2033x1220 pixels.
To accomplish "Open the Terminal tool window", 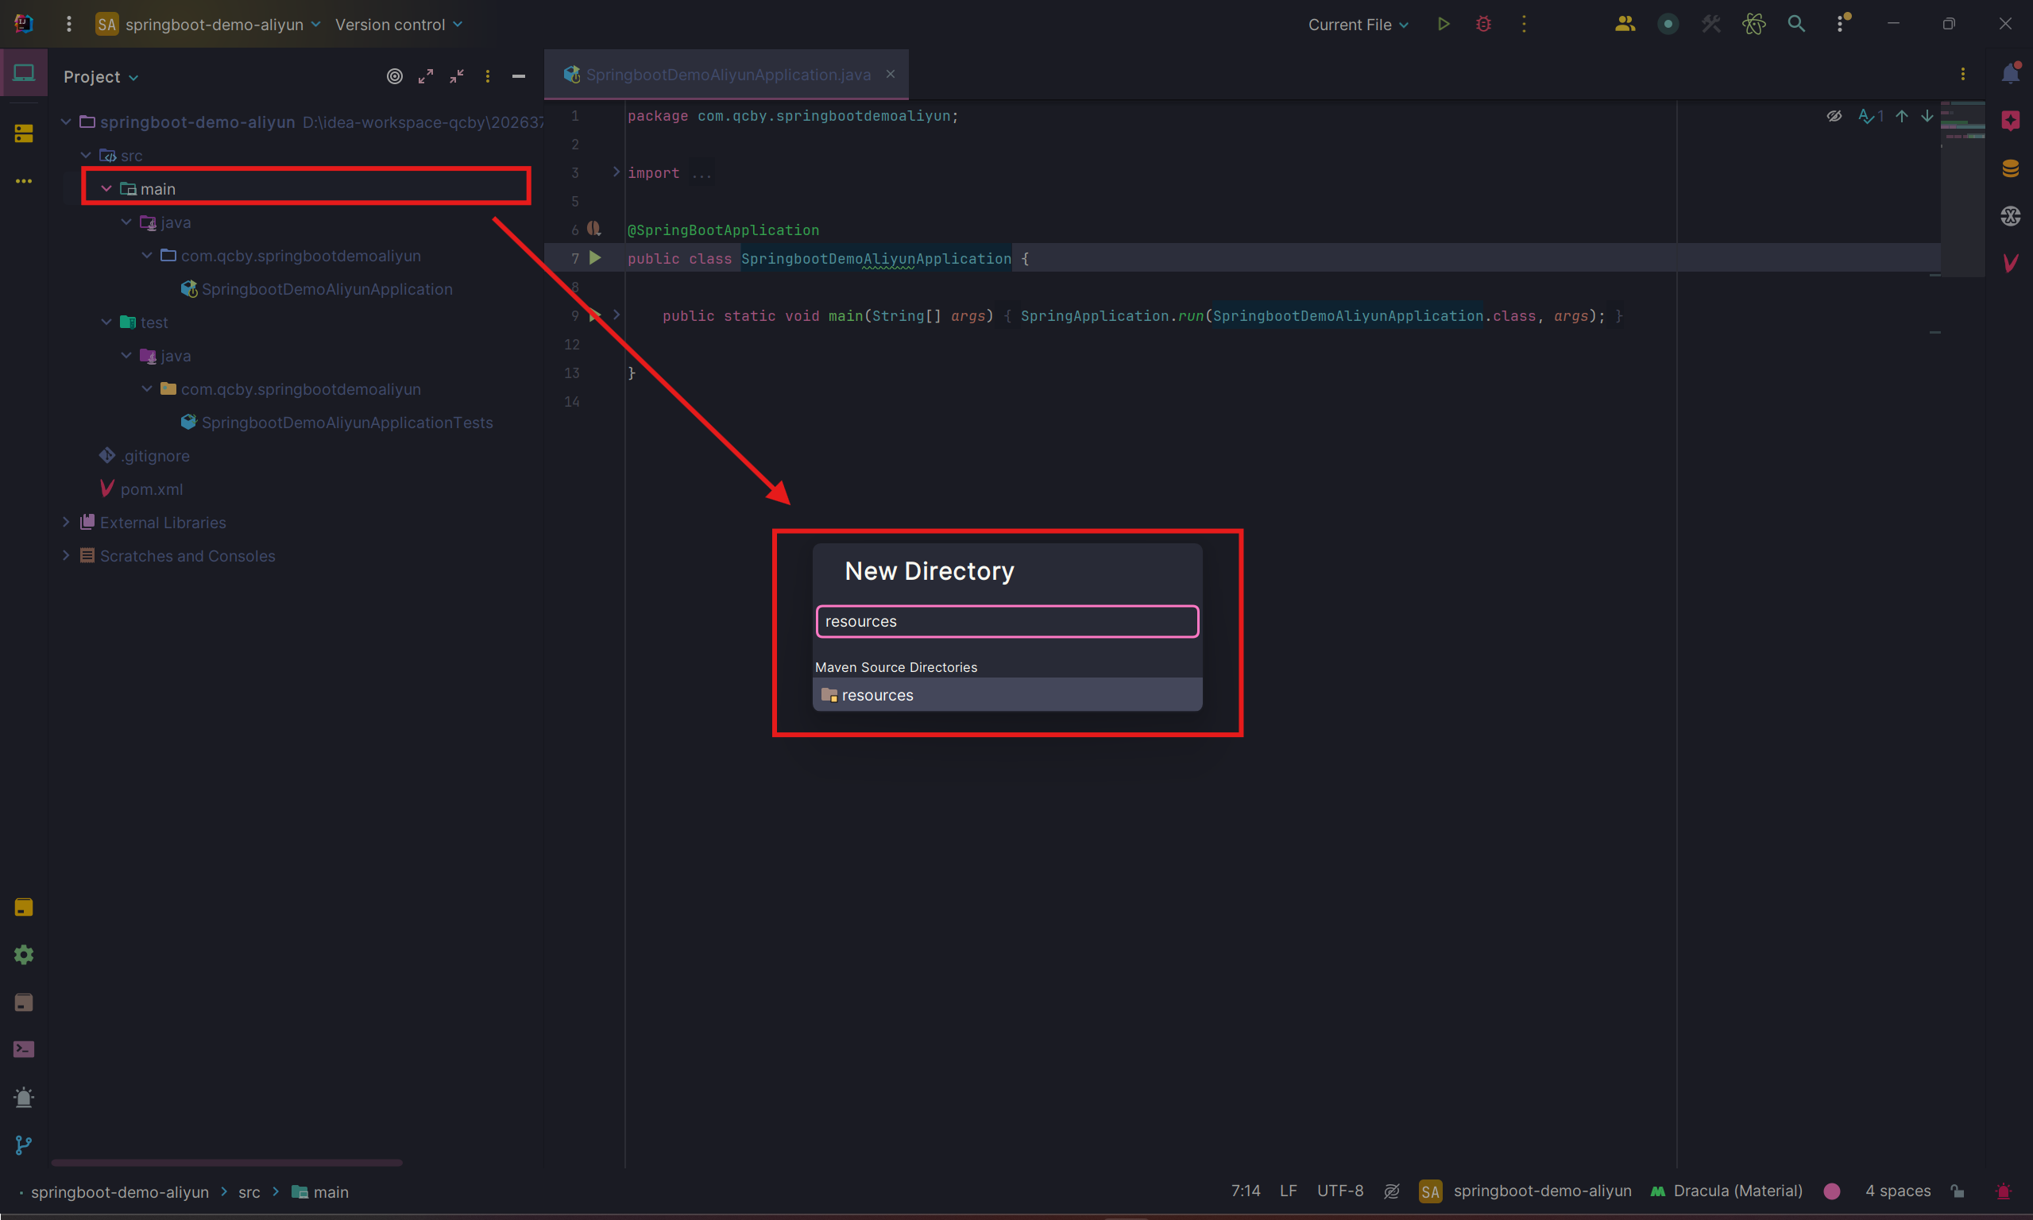I will pyautogui.click(x=24, y=1050).
